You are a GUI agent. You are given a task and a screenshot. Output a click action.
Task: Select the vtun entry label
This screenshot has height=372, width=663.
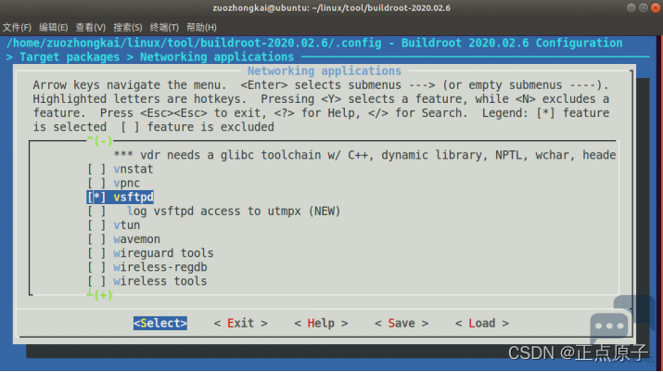(x=126, y=225)
